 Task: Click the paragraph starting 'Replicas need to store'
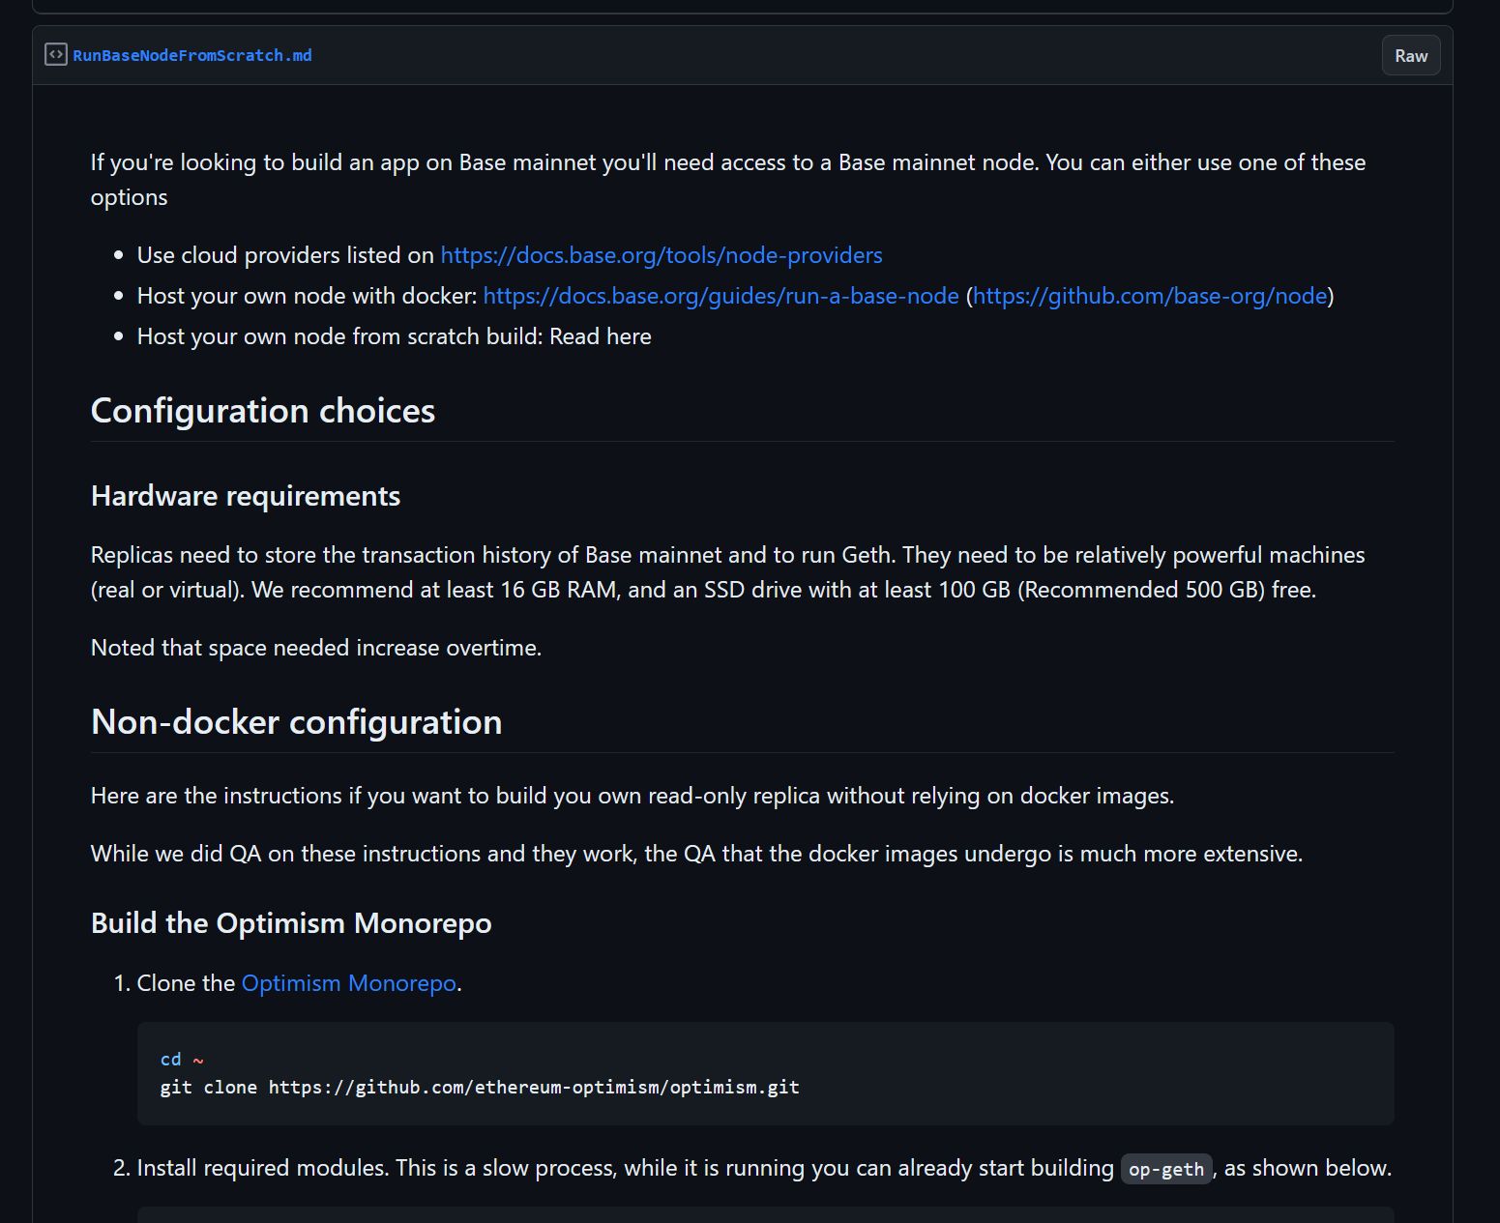tap(727, 572)
